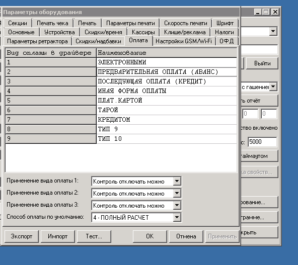Open the Устройства tab
This screenshot has width=298, height=265.
(x=59, y=32)
